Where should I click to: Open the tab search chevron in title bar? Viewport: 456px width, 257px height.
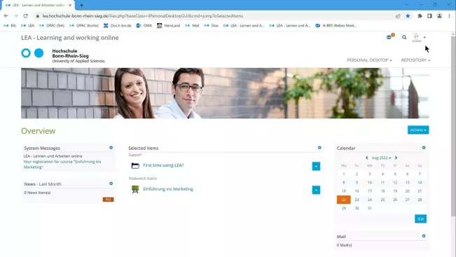coord(406,5)
